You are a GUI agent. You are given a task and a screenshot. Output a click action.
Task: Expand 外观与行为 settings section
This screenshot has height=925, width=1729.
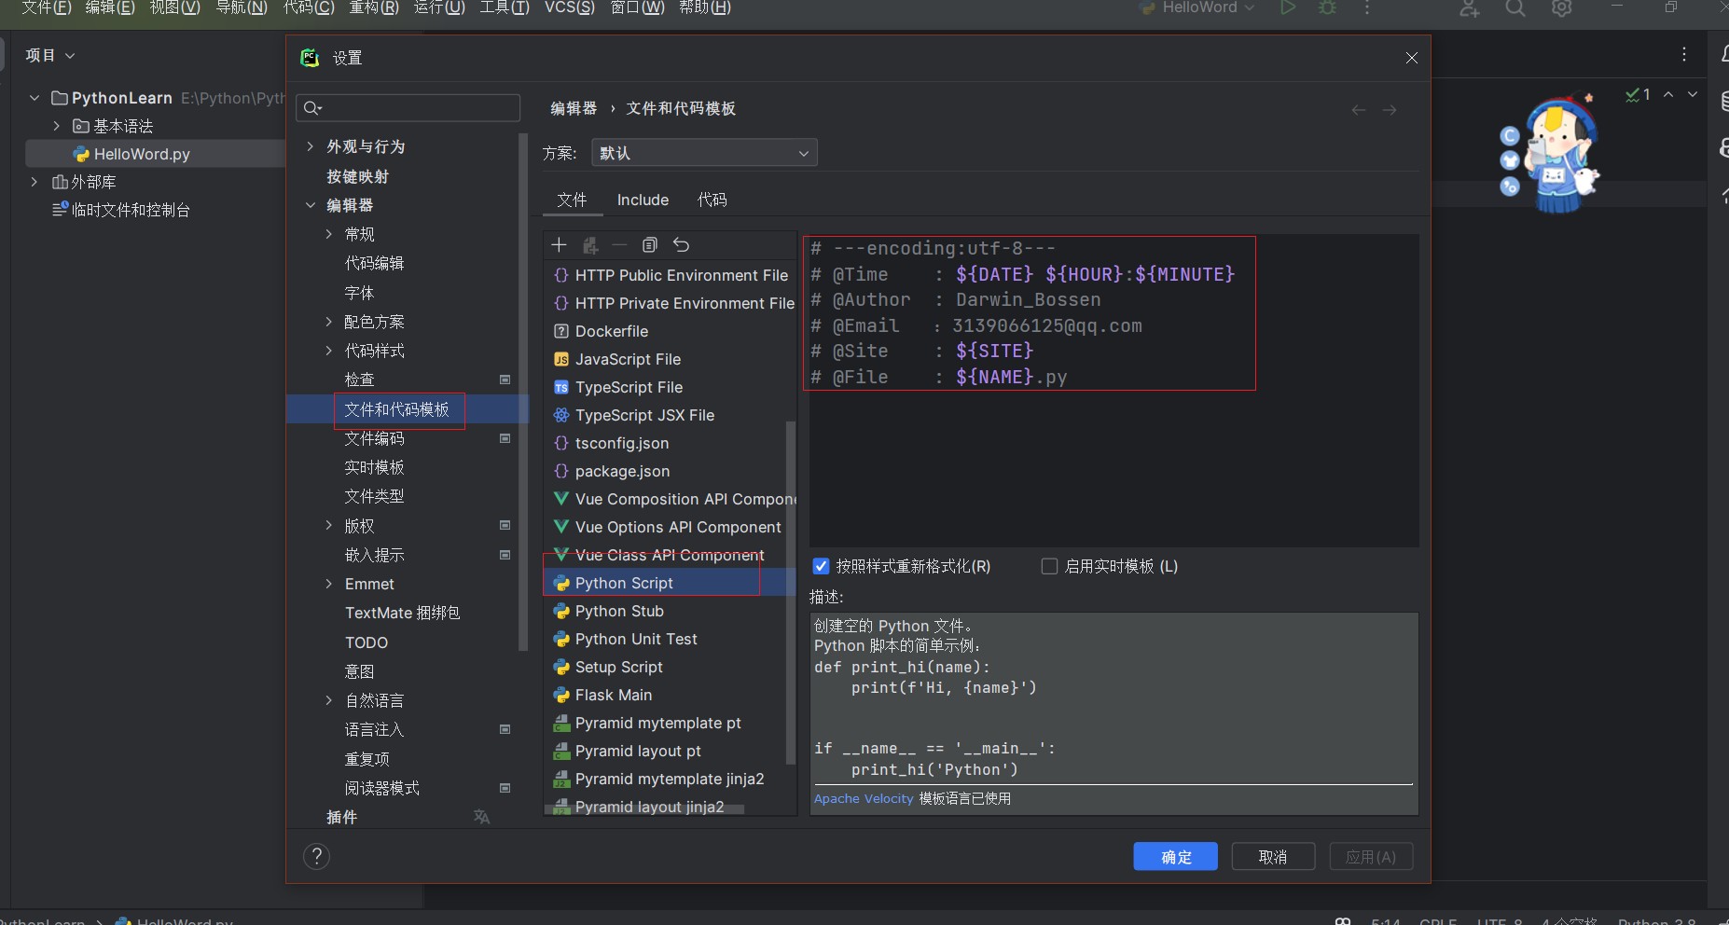point(311,146)
